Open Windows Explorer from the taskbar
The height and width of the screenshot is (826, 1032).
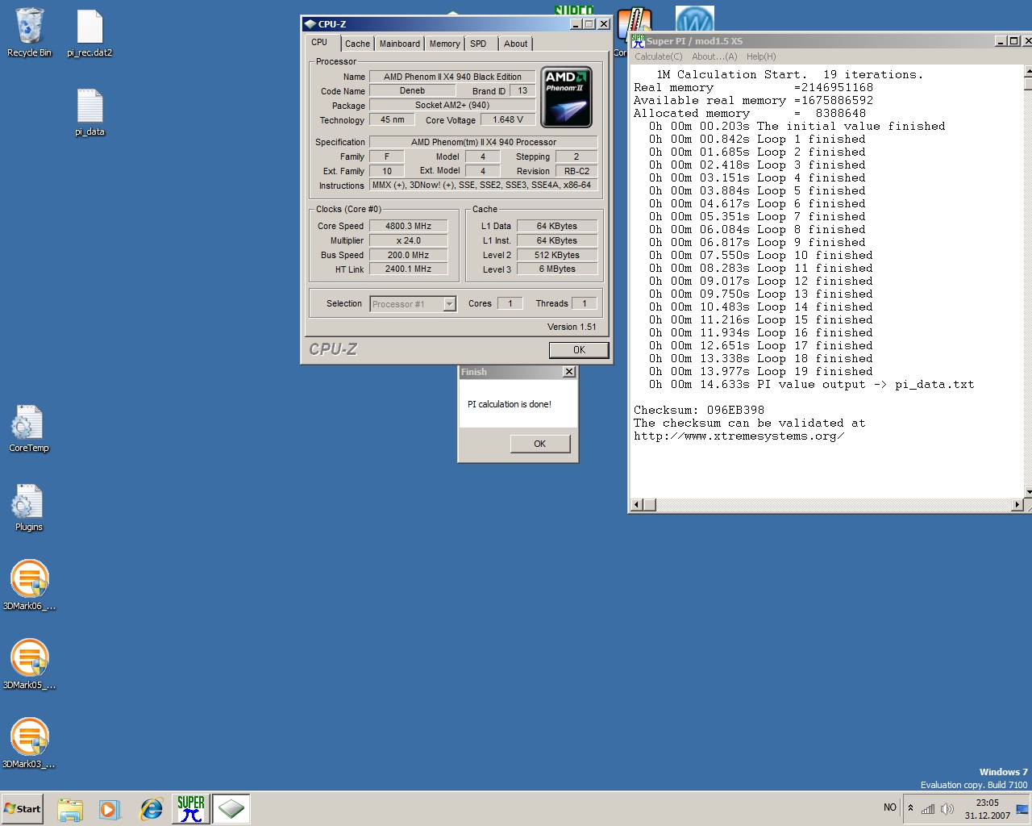click(70, 809)
